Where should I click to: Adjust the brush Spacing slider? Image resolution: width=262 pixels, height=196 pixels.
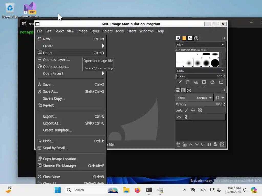pos(199,76)
